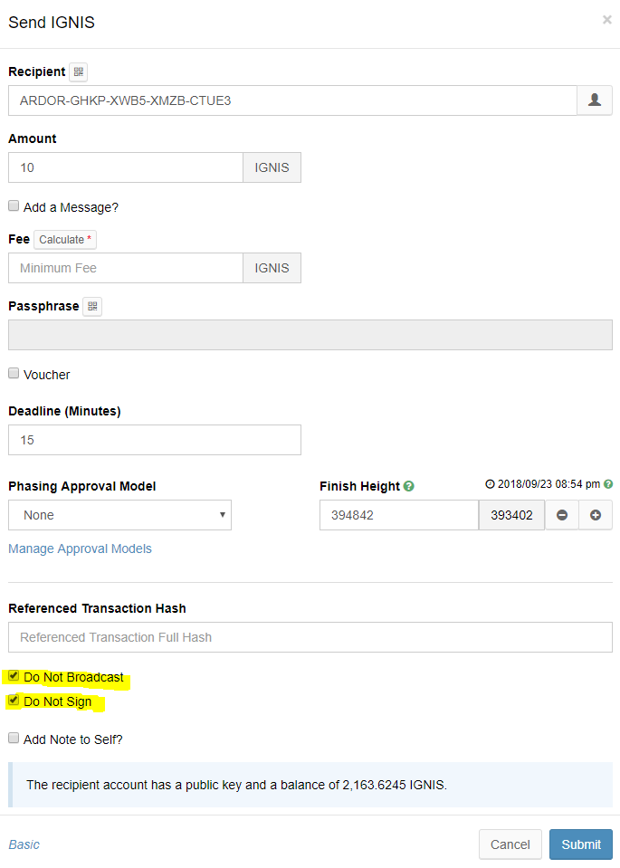Cancel the Send IGNIS dialog

click(x=510, y=844)
